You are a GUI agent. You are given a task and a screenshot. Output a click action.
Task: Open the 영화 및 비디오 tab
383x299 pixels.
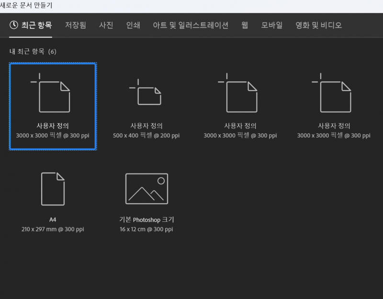(318, 25)
